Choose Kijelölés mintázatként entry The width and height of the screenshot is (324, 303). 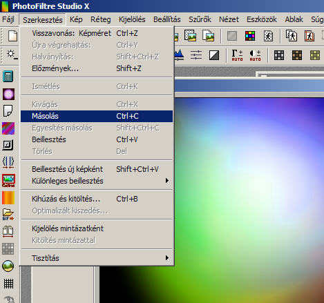click(x=97, y=228)
